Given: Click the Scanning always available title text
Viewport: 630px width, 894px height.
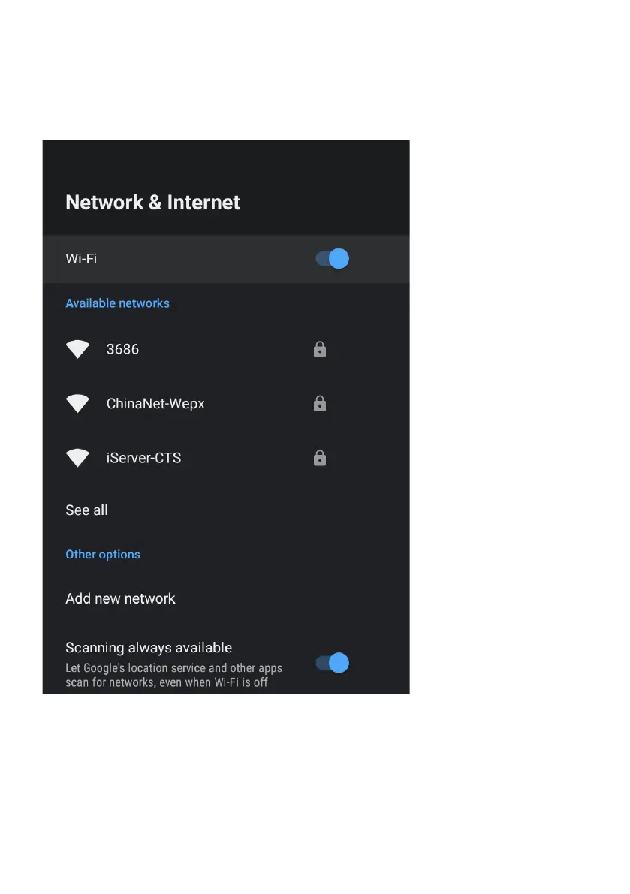Looking at the screenshot, I should click(x=149, y=648).
